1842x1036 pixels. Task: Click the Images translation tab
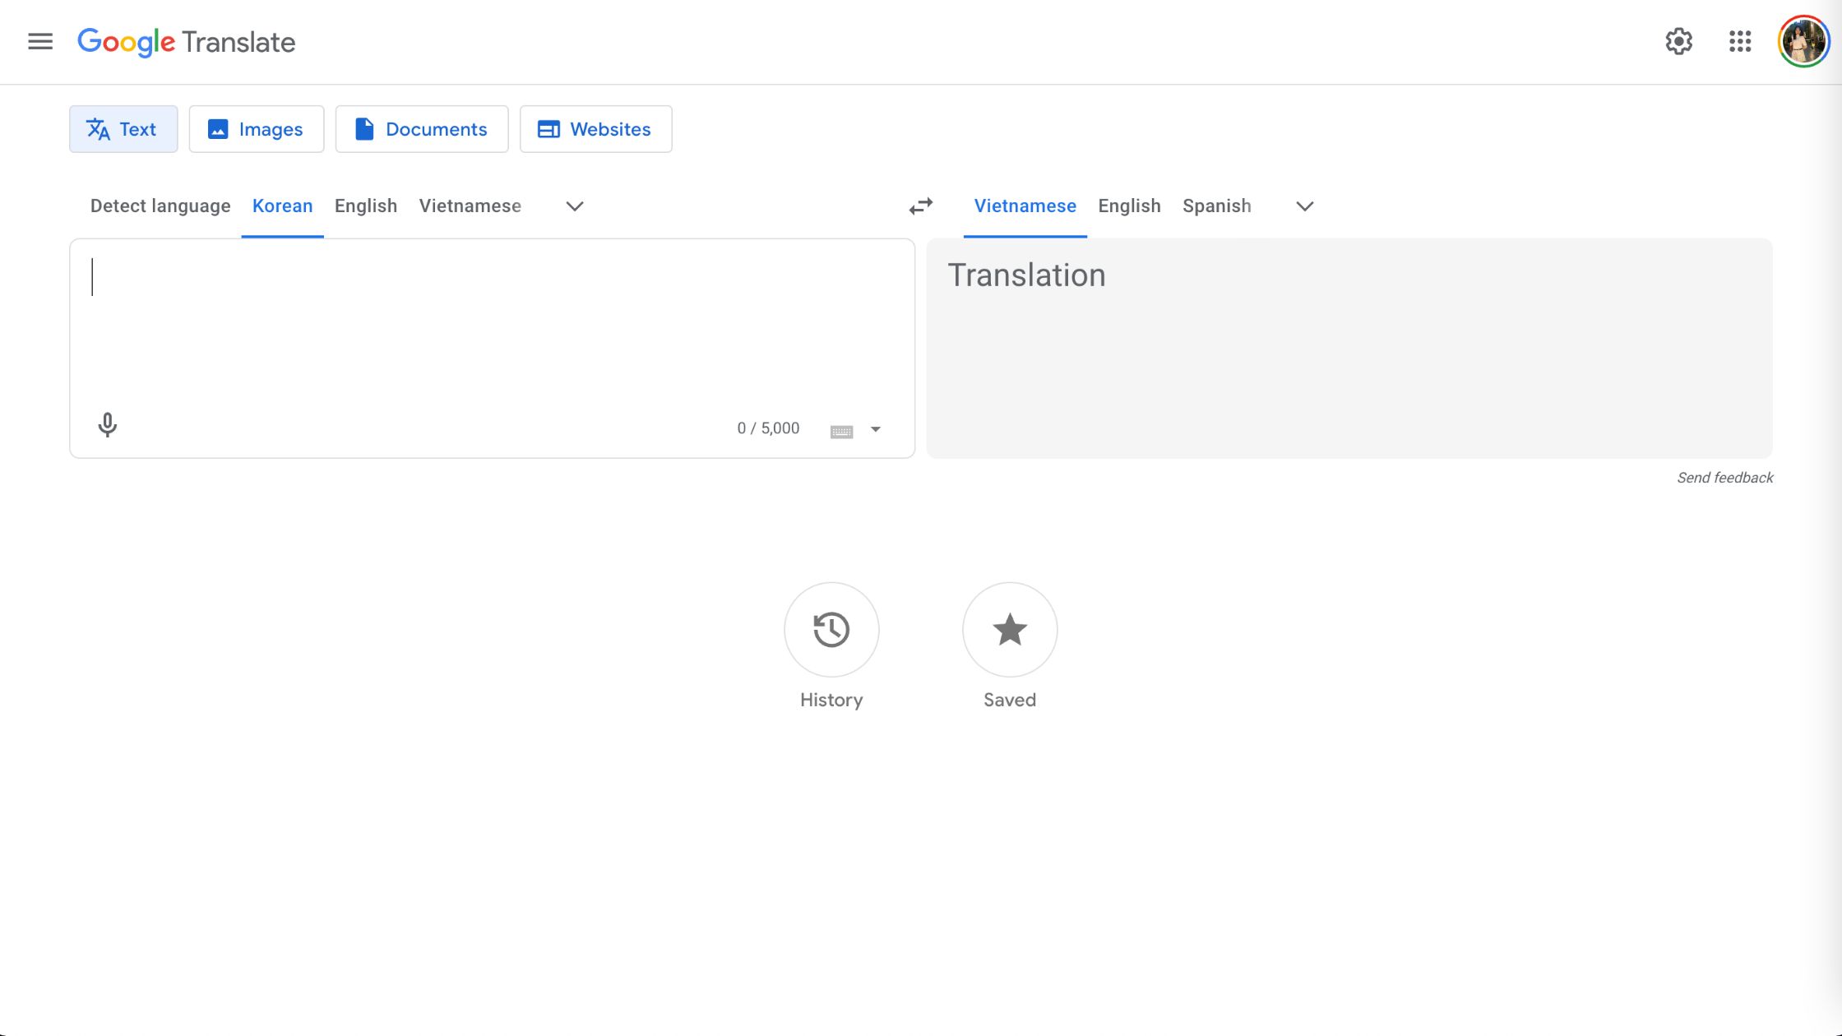click(x=256, y=129)
